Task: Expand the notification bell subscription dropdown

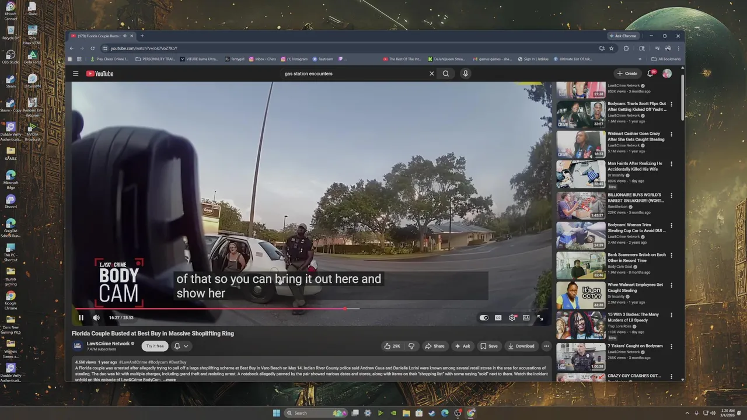Action: pos(181,346)
